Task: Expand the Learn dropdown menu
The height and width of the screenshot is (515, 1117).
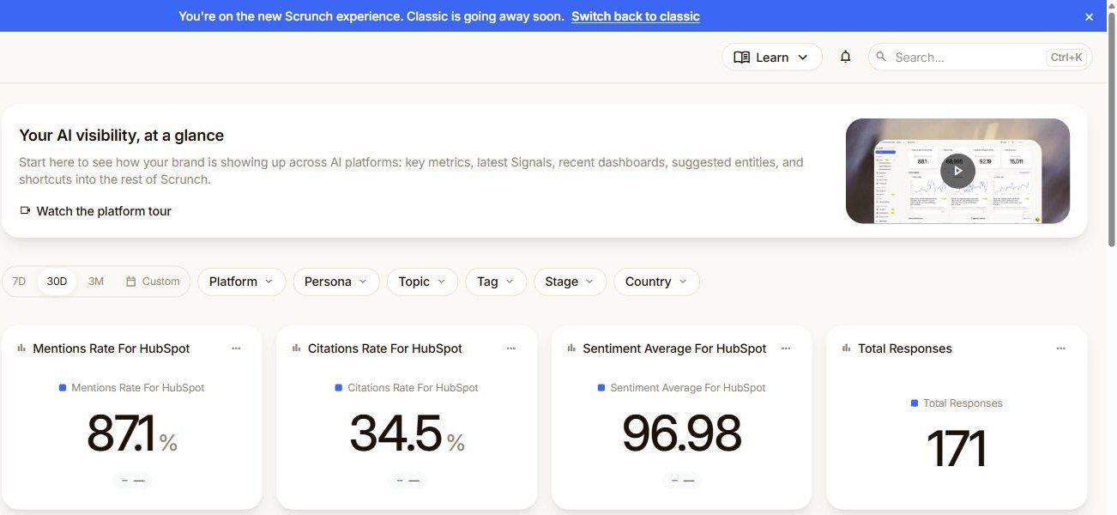Action: [x=772, y=58]
